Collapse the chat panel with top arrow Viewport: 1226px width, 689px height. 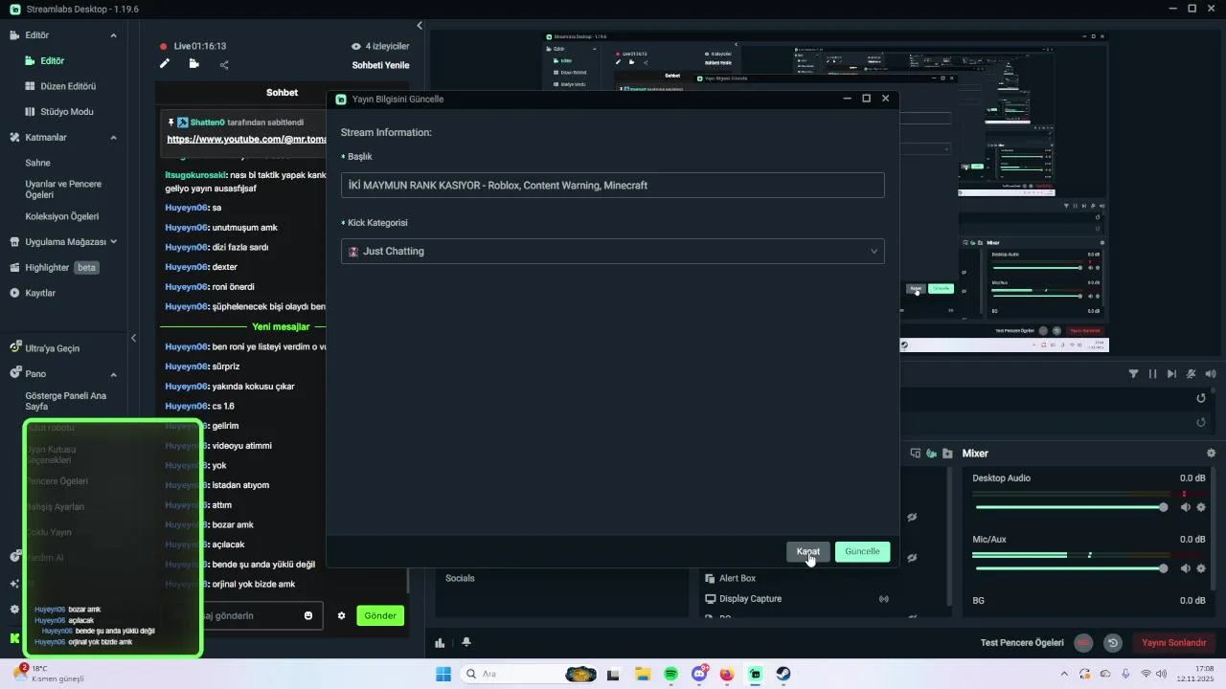[420, 26]
